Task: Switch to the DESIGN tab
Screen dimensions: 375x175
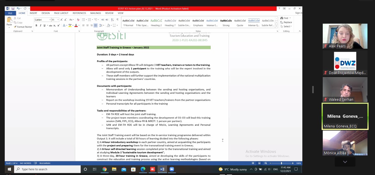Action: (x=46, y=13)
